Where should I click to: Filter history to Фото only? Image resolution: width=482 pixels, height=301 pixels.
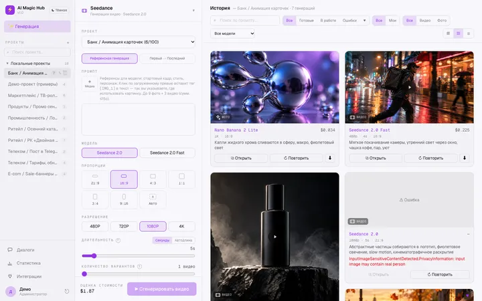(x=442, y=21)
